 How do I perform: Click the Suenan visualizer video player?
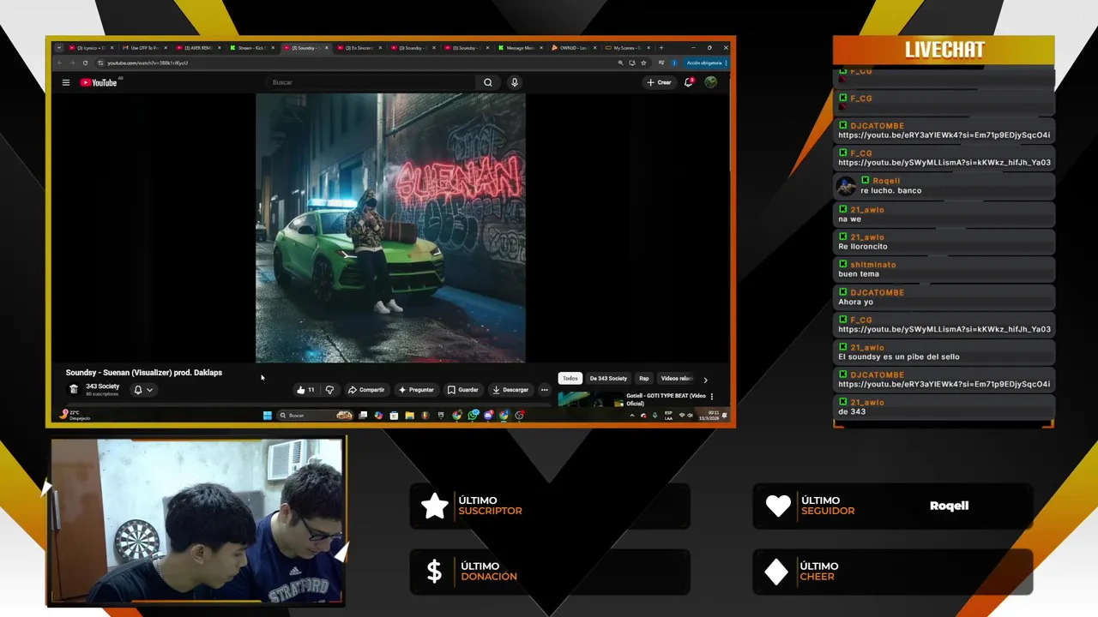coord(390,228)
